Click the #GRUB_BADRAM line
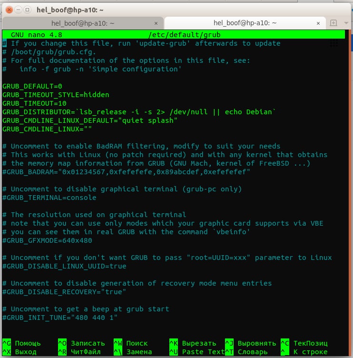Viewport: 353px width, 358px height. pos(126,172)
